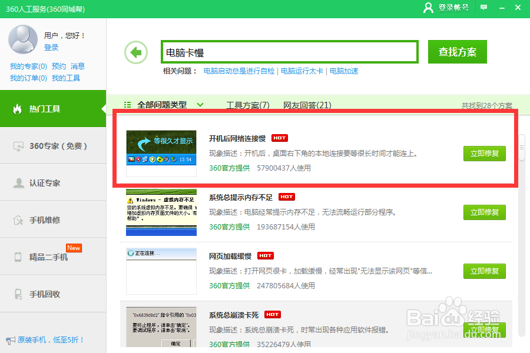Click the 查找方案 search button
This screenshot has width=530, height=353.
tap(458, 52)
